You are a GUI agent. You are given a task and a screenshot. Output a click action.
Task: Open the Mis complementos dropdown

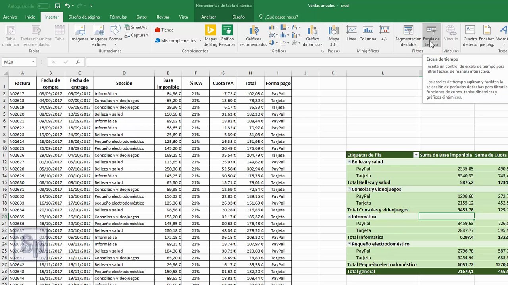(200, 41)
